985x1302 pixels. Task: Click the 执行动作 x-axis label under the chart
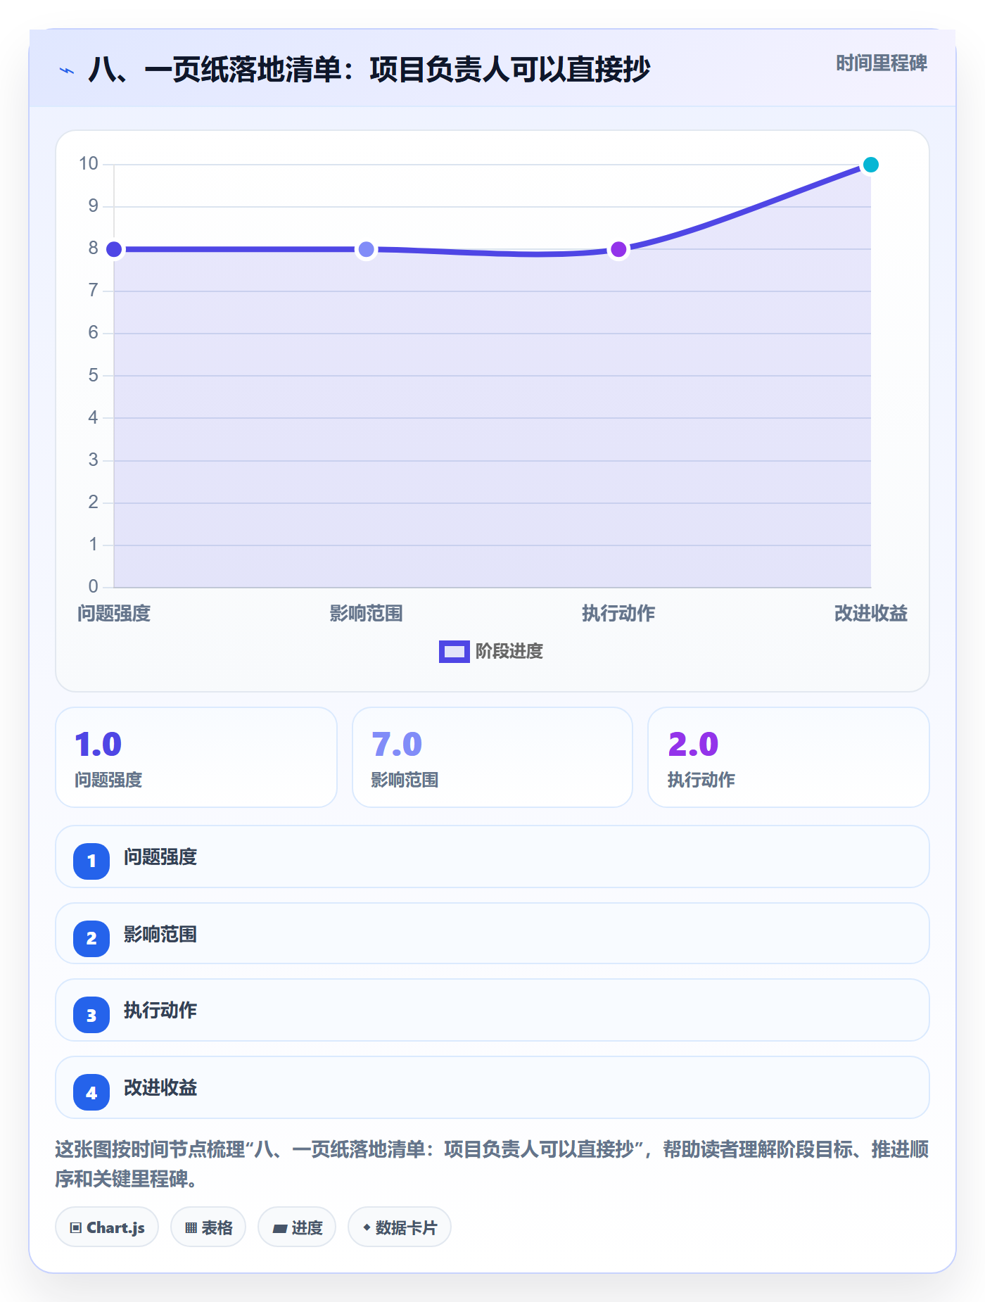[618, 614]
